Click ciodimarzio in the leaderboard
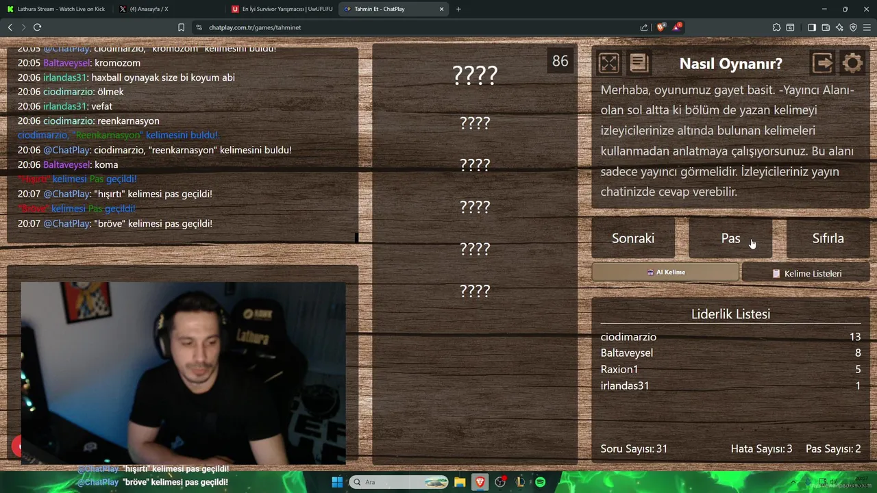Image resolution: width=877 pixels, height=493 pixels. pos(628,337)
